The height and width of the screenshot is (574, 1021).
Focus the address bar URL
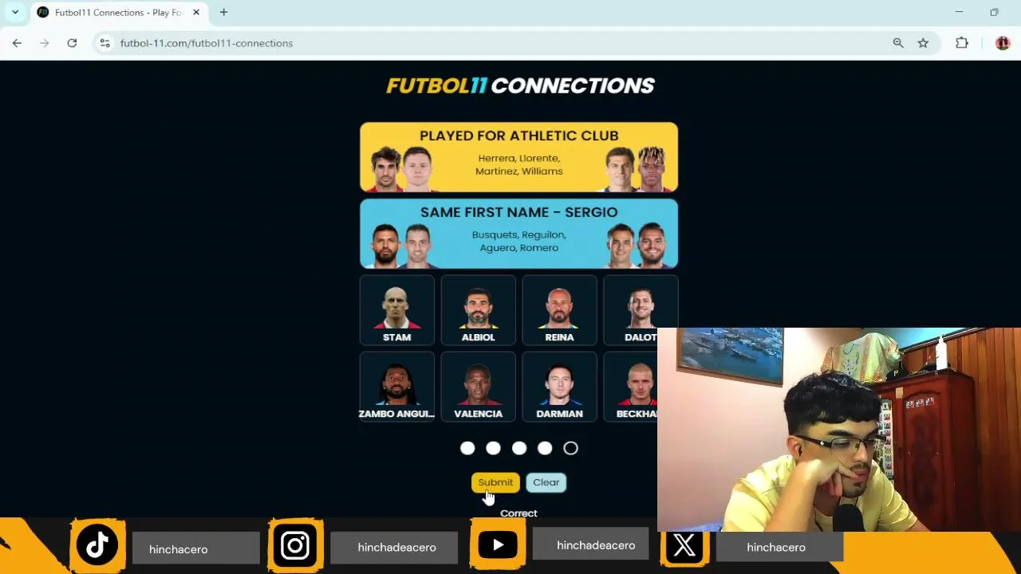[207, 43]
